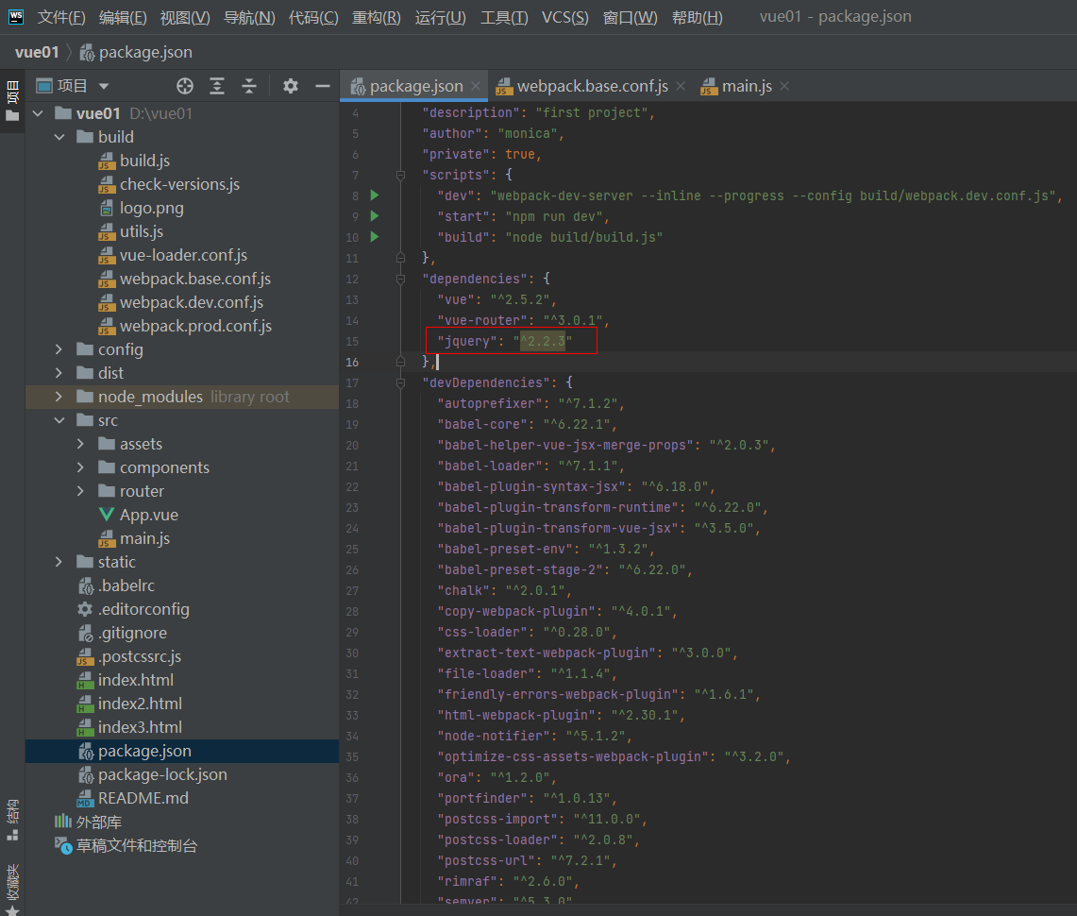Select .babelrc in project tree
1077x916 pixels.
point(126,585)
